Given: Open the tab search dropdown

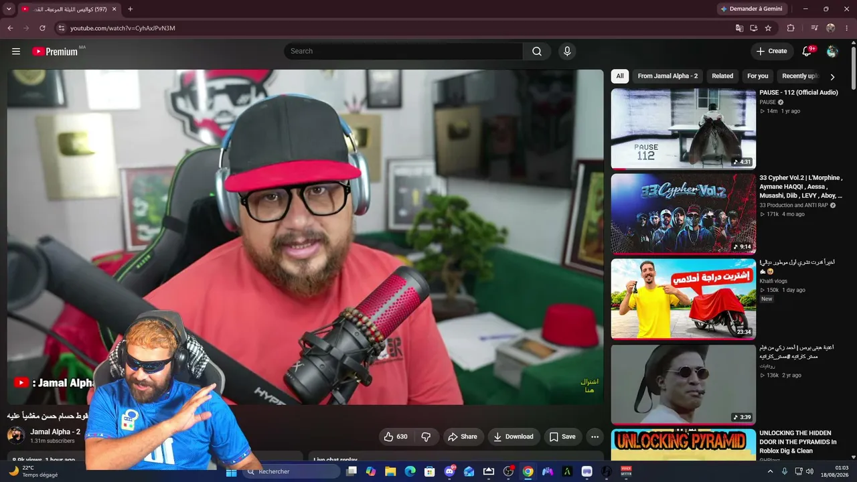Looking at the screenshot, I should click(x=9, y=9).
